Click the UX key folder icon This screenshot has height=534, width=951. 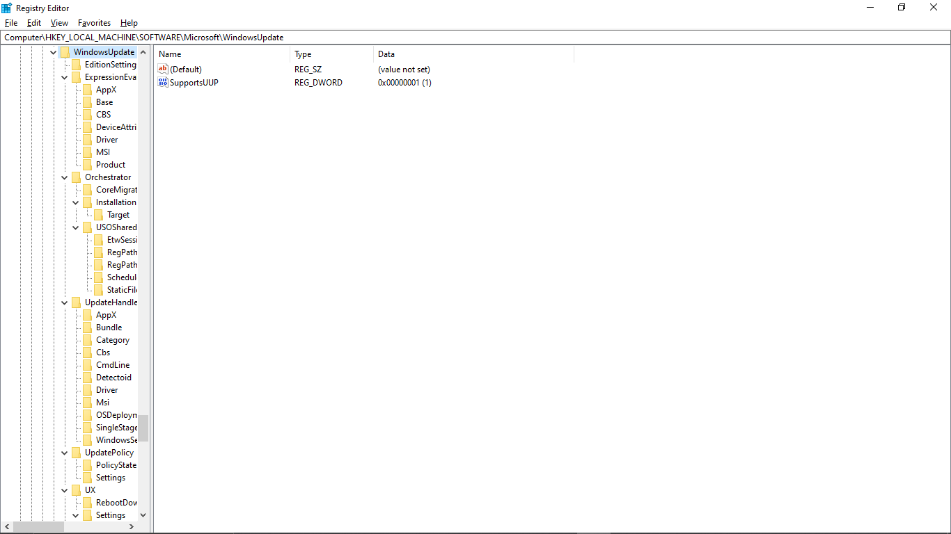[77, 490]
